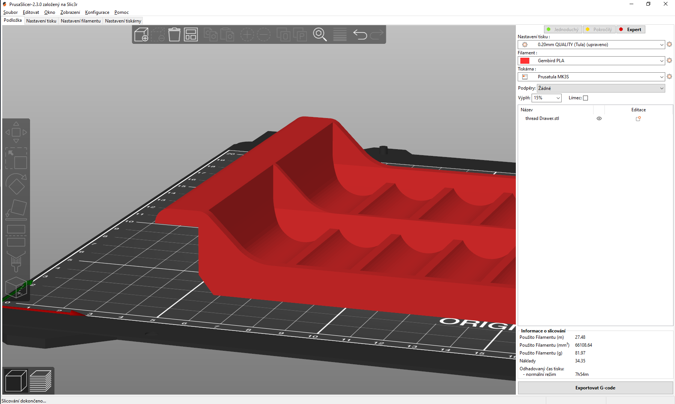675x404 pixels.
Task: Switch to layer Preview view bottom left
Action: [x=41, y=380]
